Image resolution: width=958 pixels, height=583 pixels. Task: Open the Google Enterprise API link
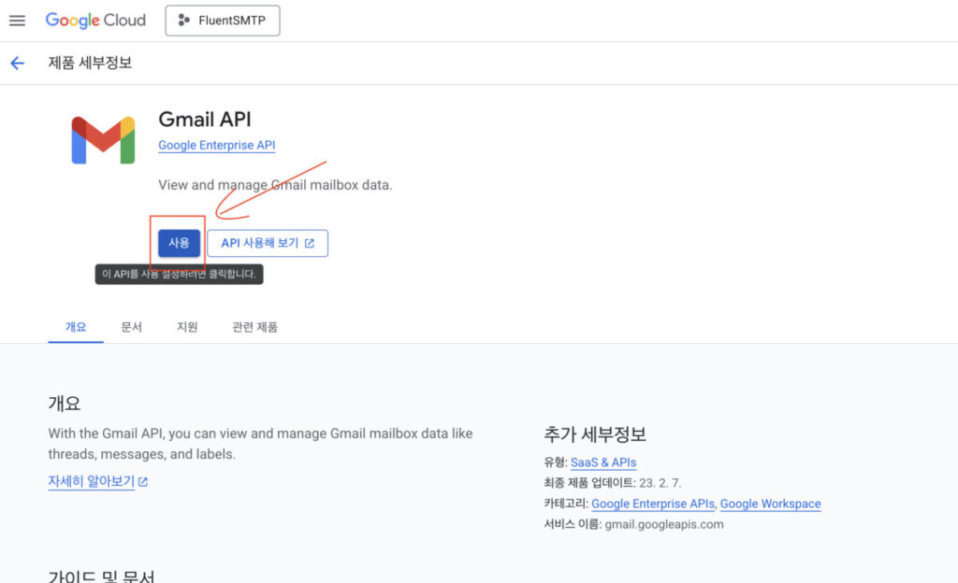click(217, 145)
